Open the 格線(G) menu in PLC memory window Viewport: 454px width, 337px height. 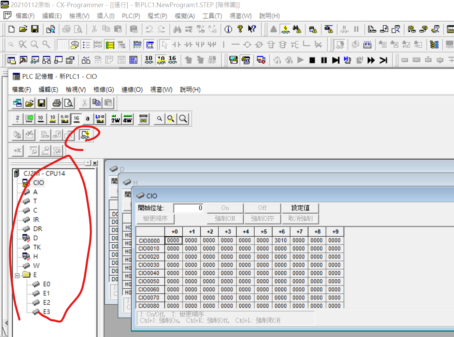click(103, 90)
